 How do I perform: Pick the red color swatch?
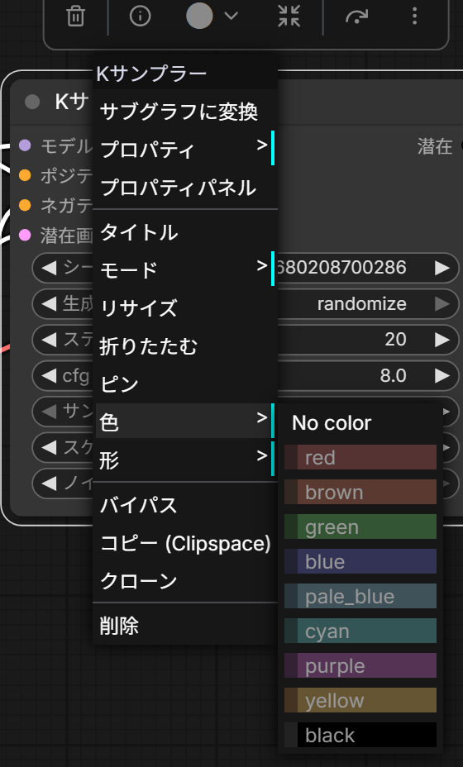pos(360,457)
